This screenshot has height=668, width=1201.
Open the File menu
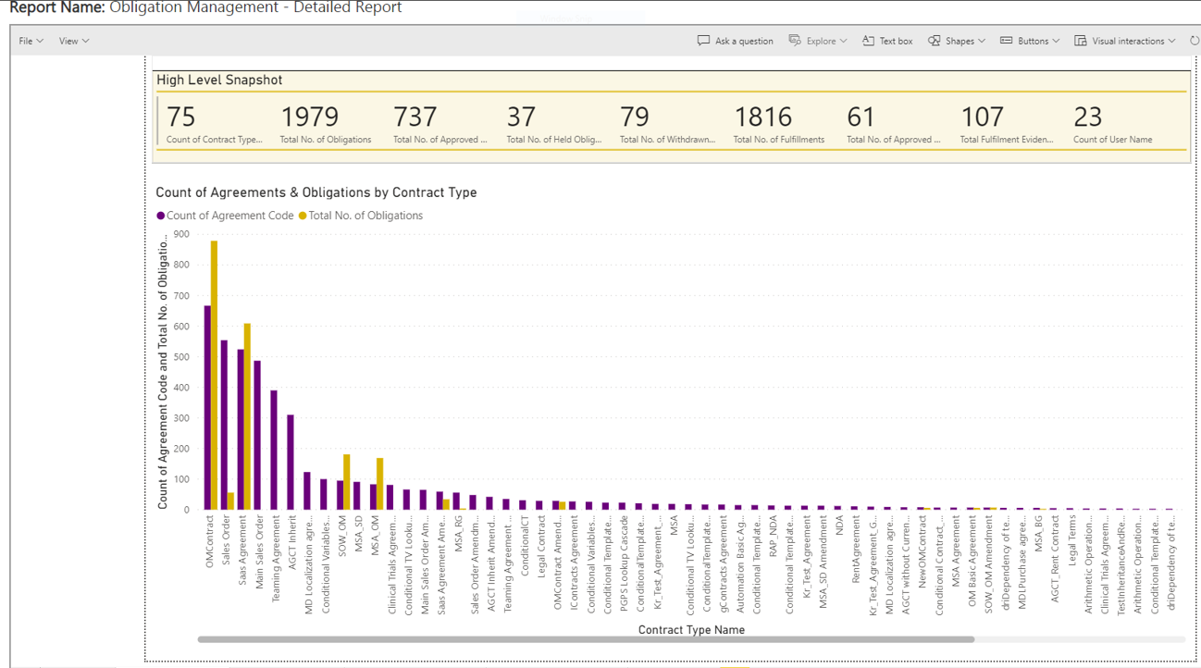(x=31, y=41)
